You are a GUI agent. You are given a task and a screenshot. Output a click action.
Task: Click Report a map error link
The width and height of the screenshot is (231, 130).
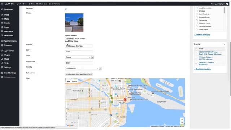tap(179, 126)
